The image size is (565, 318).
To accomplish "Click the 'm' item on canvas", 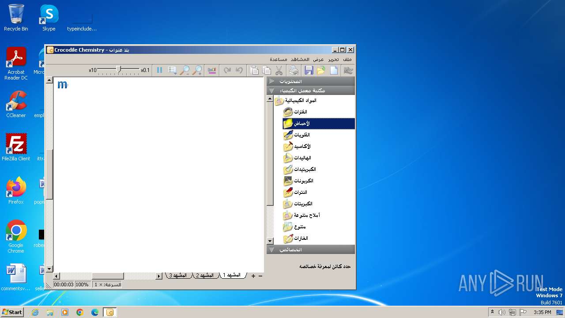I will 62,84.
